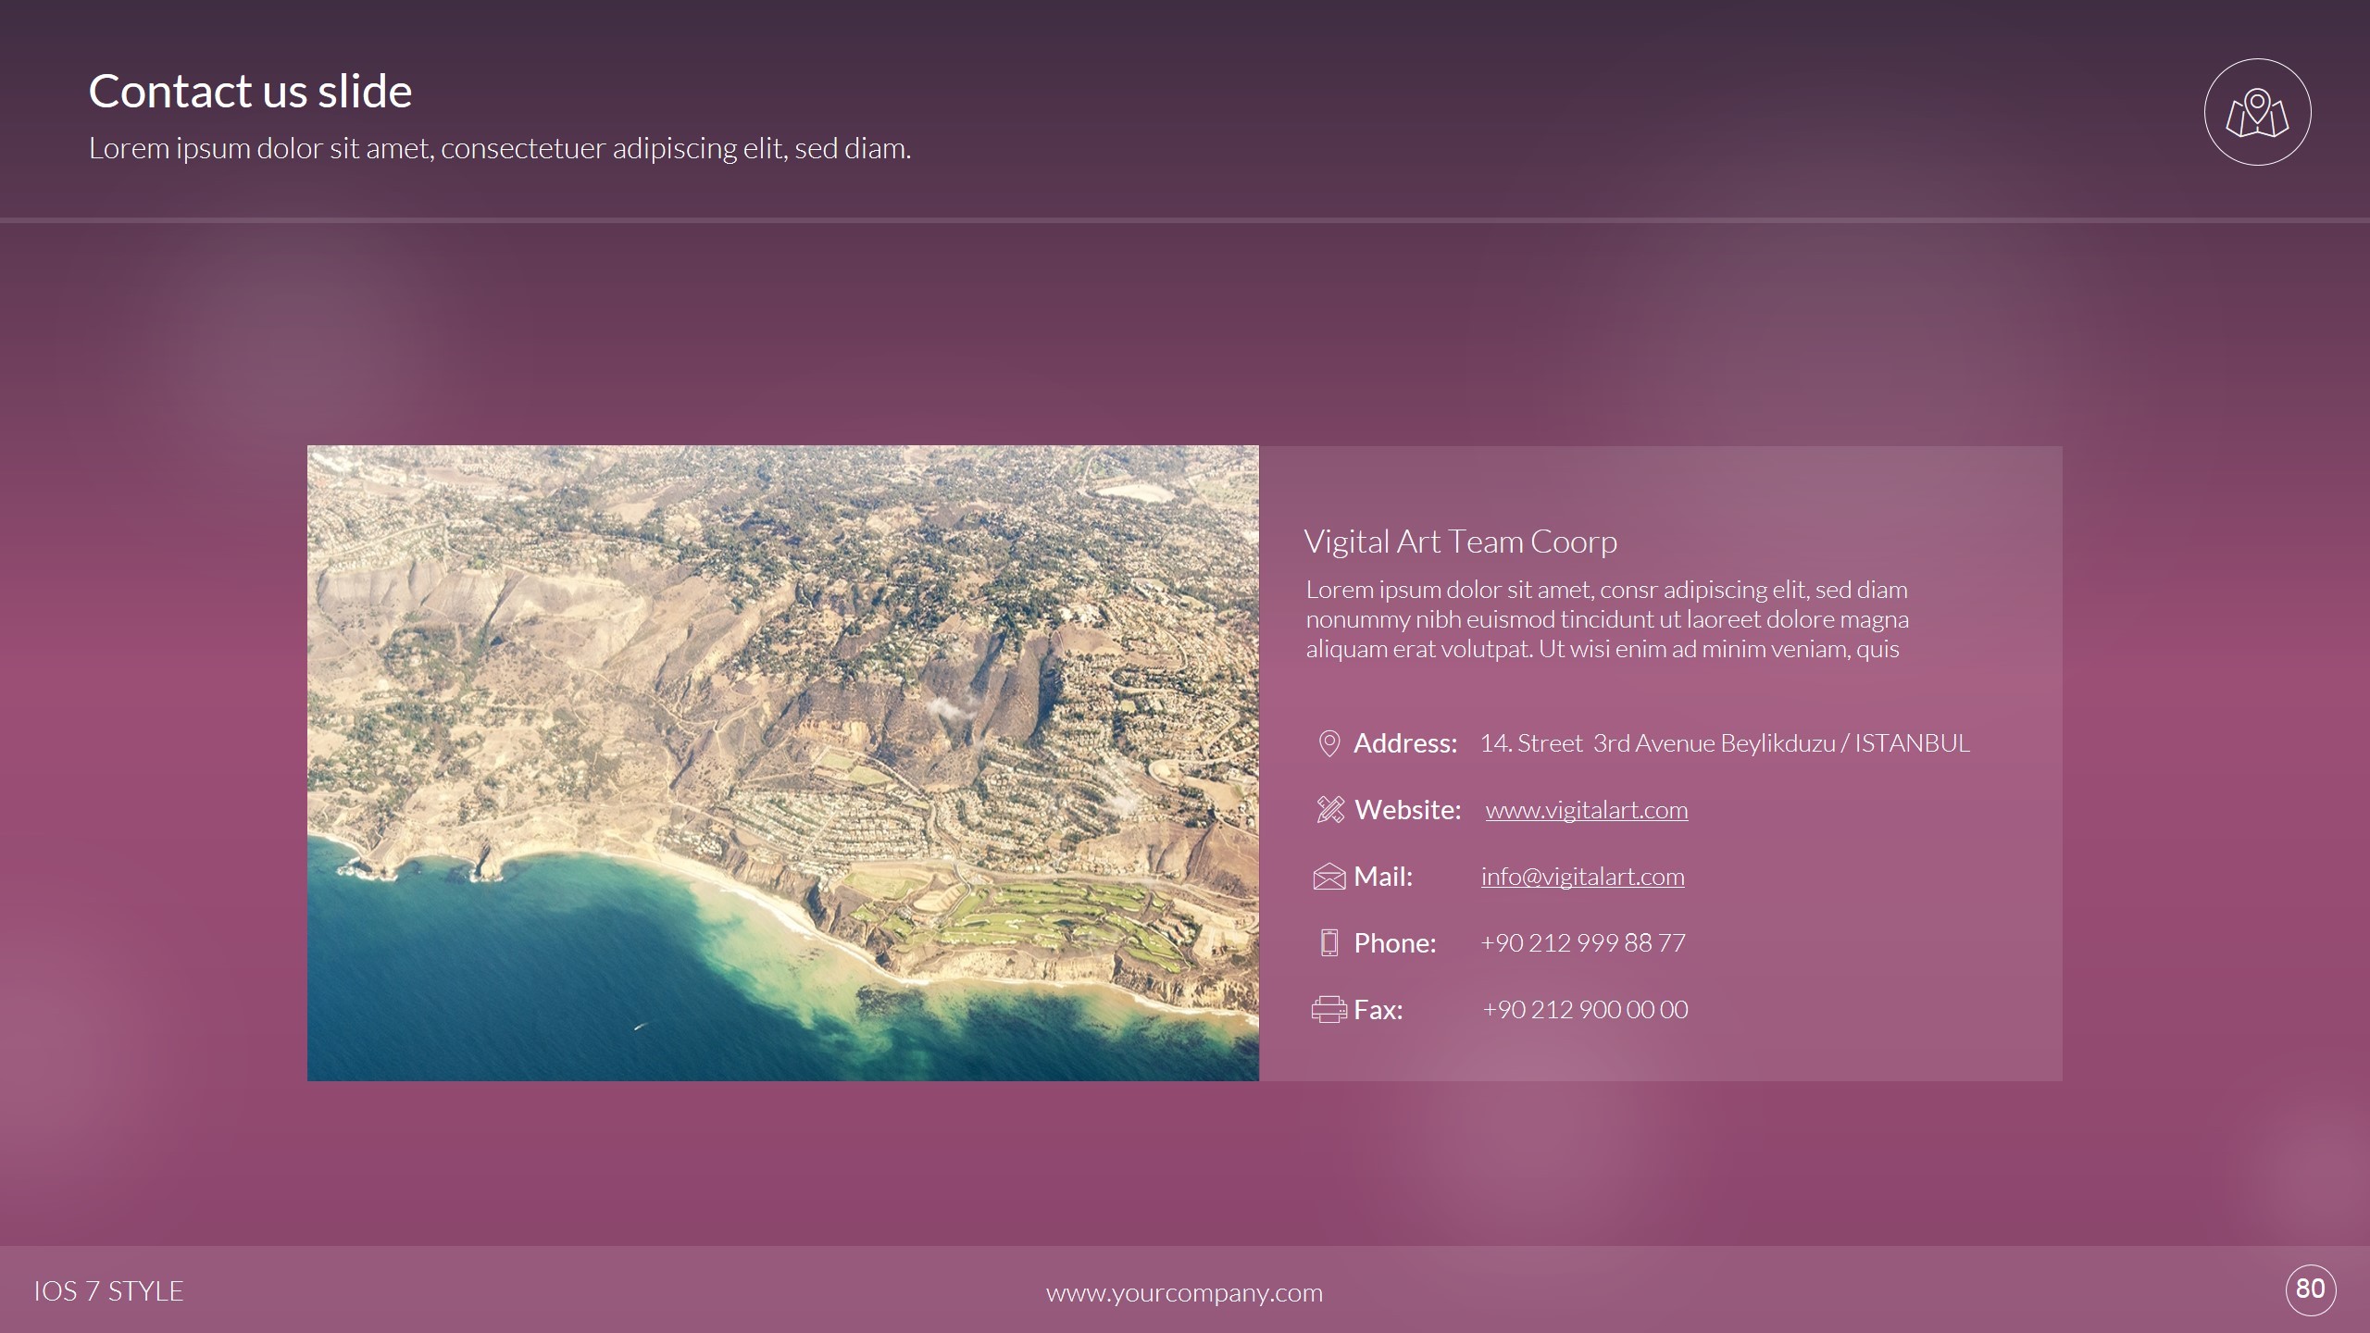Click the company description paragraph

[x=1606, y=618]
